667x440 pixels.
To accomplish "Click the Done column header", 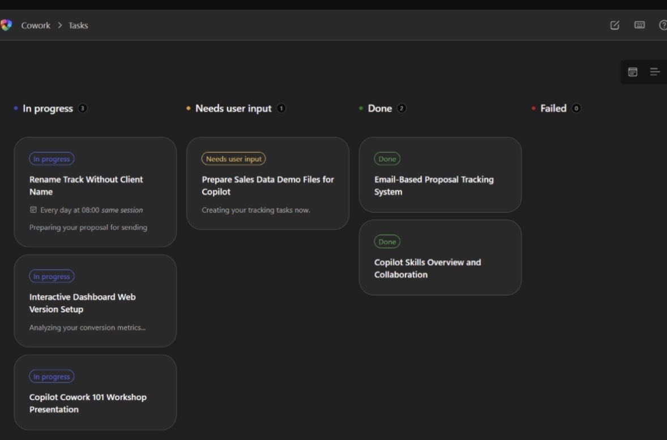I will coord(380,108).
